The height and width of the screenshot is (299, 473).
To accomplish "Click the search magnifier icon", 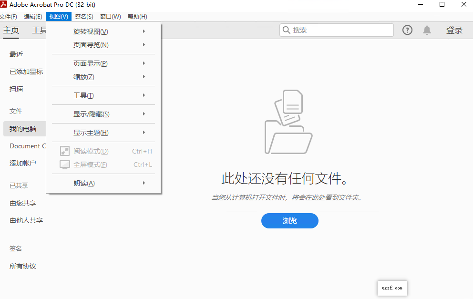I will (287, 30).
